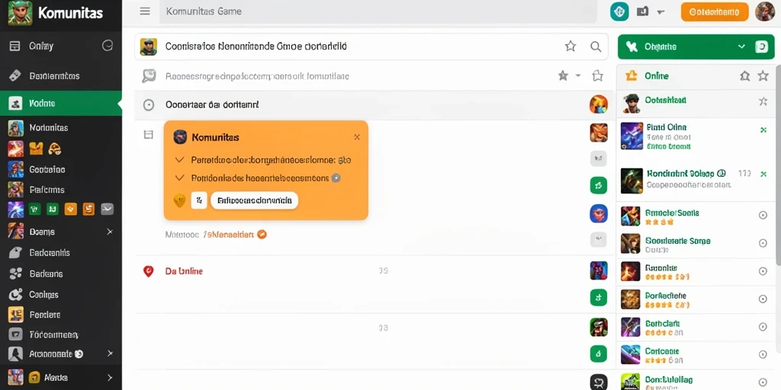Screen dimensions: 781x390
Task: Open the user avatar in top-right corner
Action: pos(765,11)
